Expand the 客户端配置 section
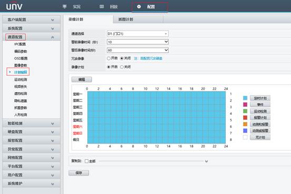Screen dimensions: 291x194 click(32, 19)
